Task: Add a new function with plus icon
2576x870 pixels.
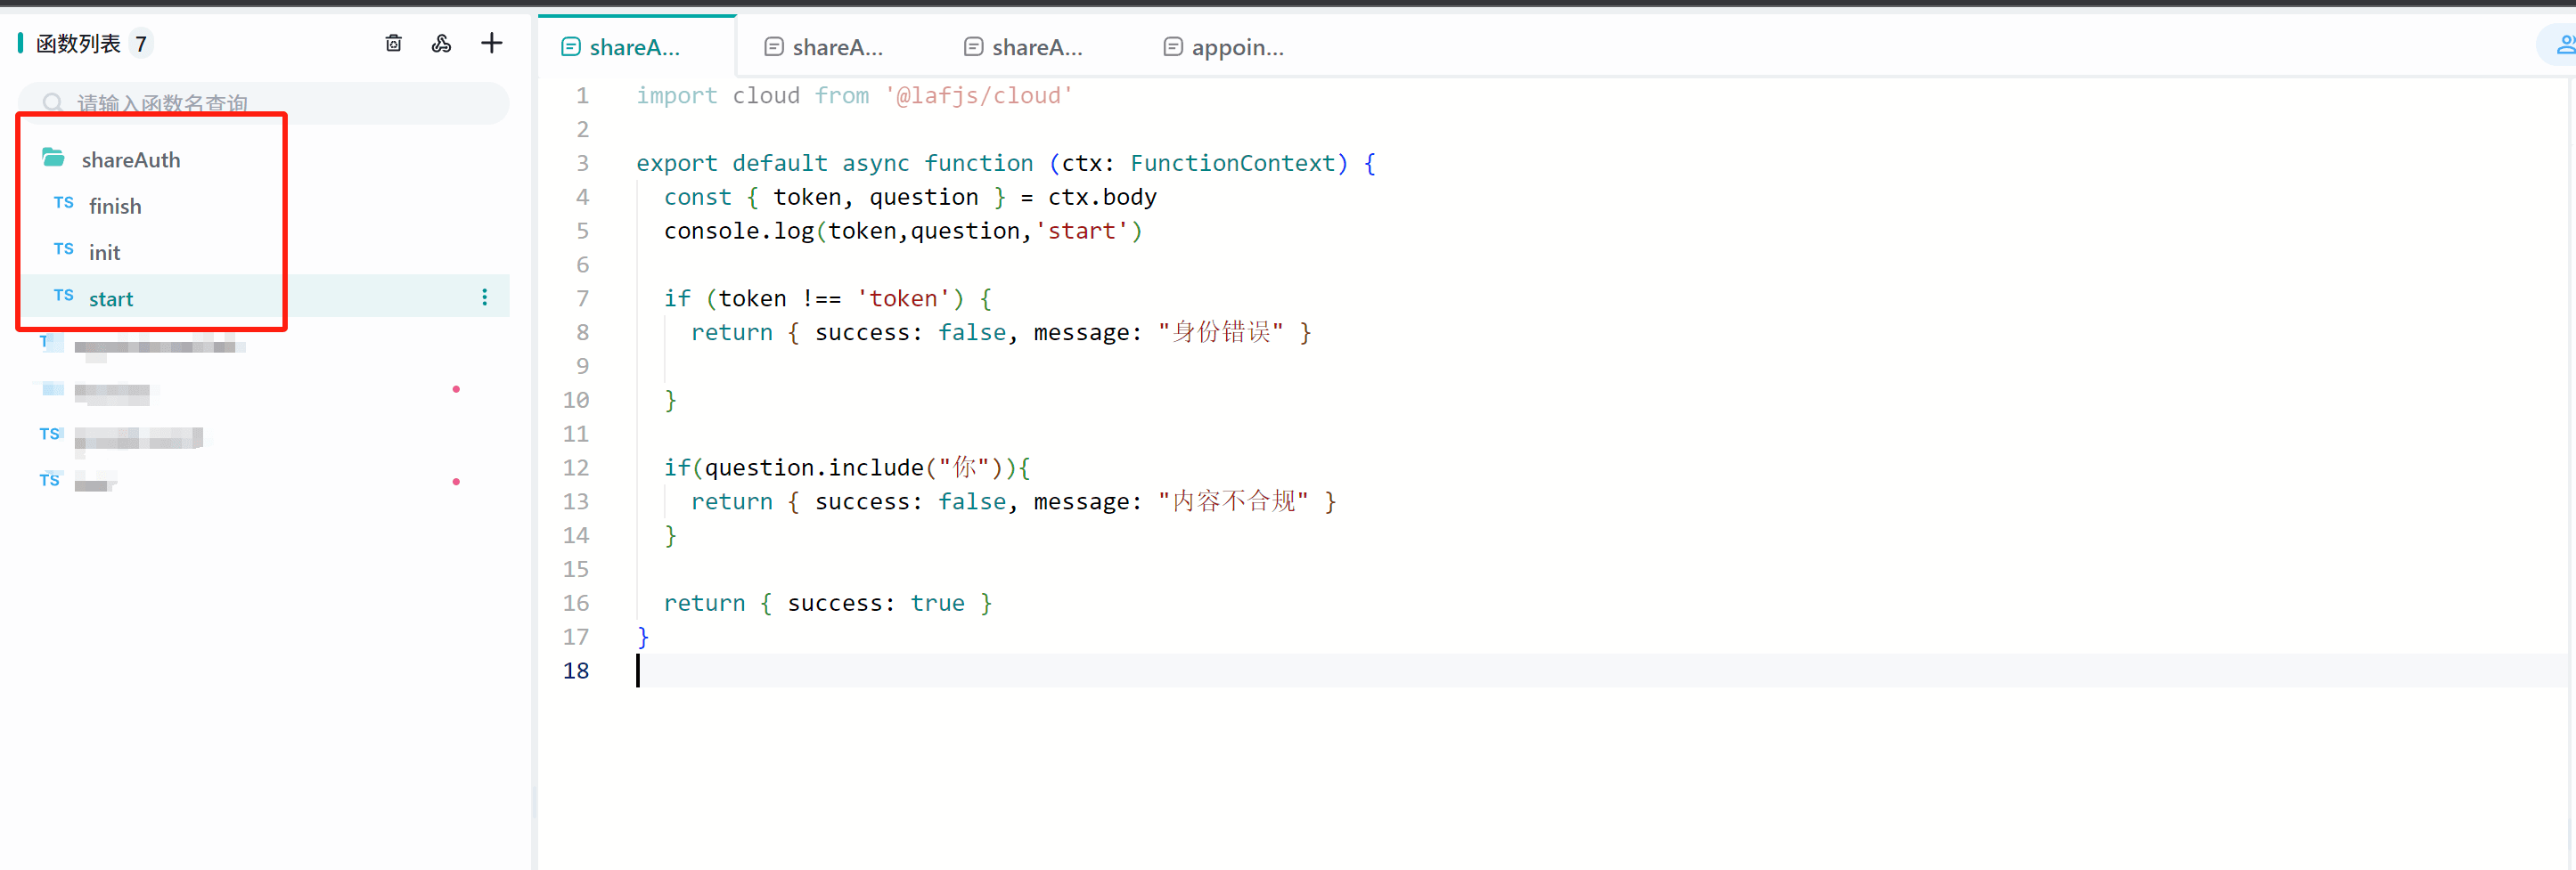Action: click(x=491, y=43)
